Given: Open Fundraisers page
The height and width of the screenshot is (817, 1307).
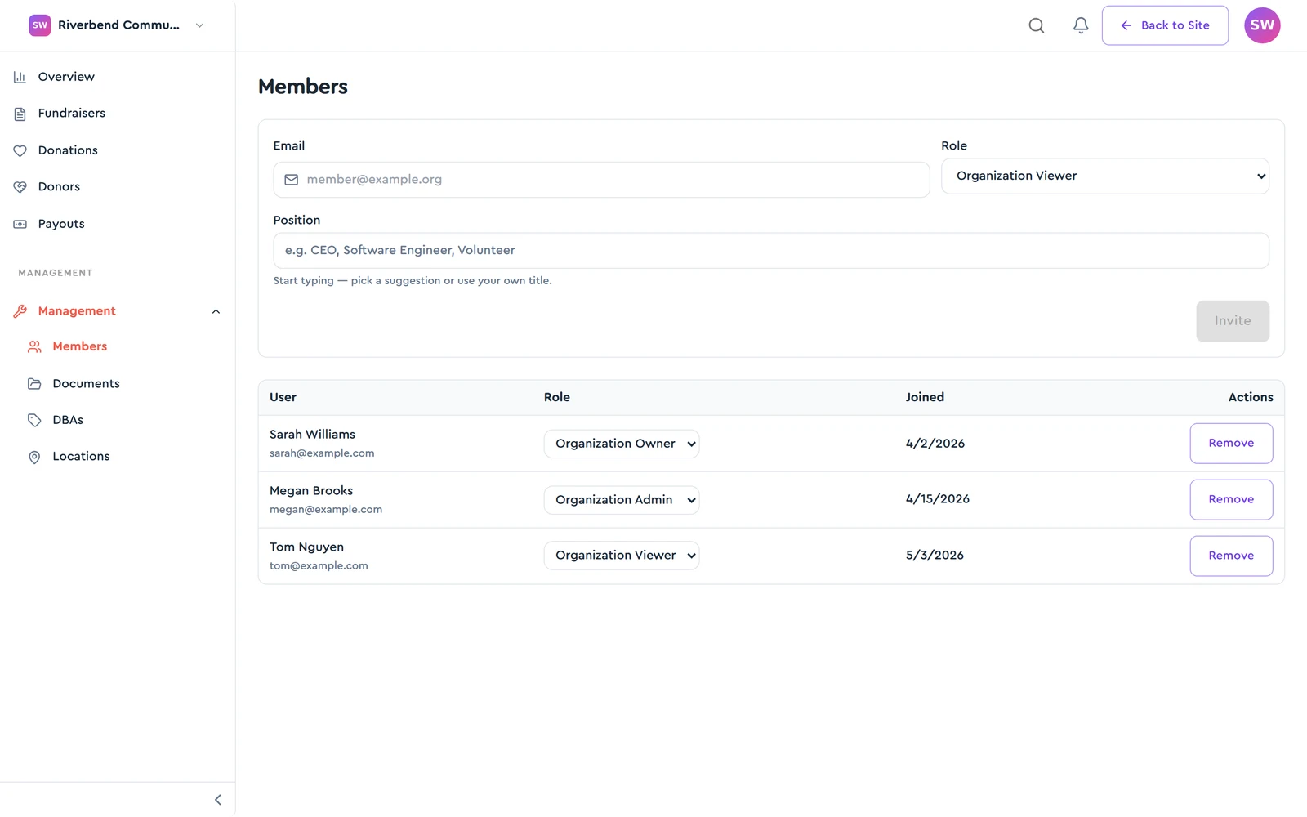Looking at the screenshot, I should [72, 114].
